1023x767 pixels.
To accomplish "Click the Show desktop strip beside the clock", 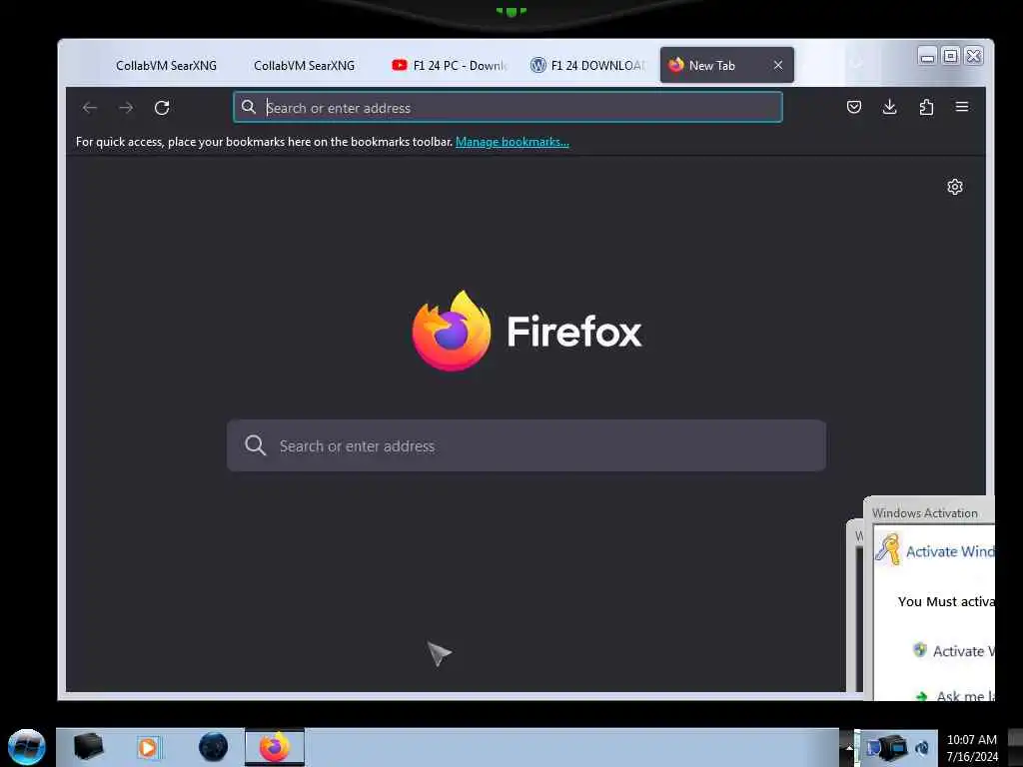I will point(1015,748).
